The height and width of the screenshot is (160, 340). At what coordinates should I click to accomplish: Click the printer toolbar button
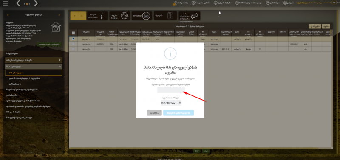[142, 16]
